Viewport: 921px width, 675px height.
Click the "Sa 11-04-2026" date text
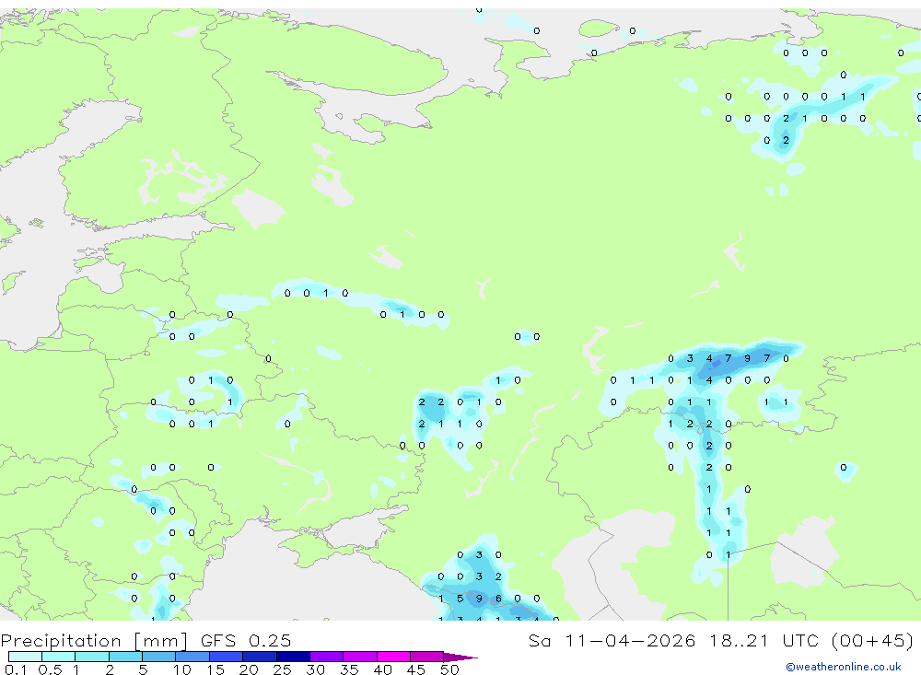612,640
